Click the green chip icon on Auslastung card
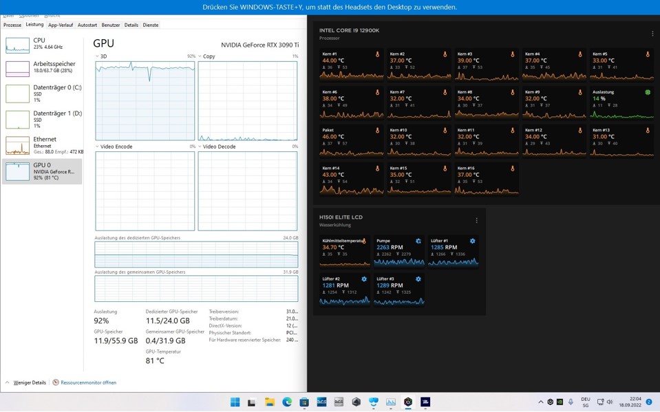 pos(648,92)
